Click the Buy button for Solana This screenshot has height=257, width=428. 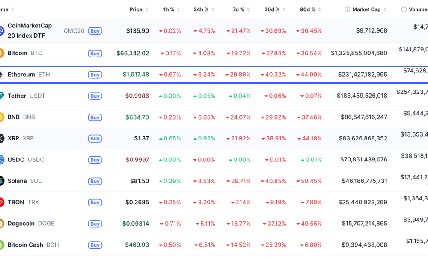coord(95,181)
